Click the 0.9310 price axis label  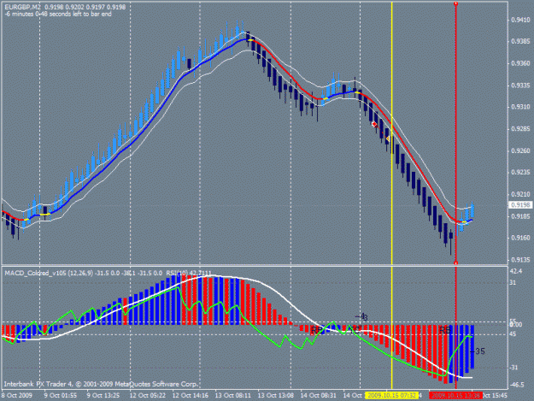coord(520,107)
